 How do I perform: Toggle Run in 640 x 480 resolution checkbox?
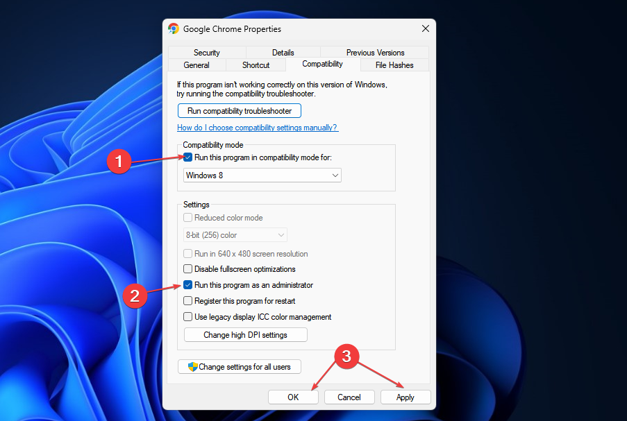pyautogui.click(x=187, y=254)
